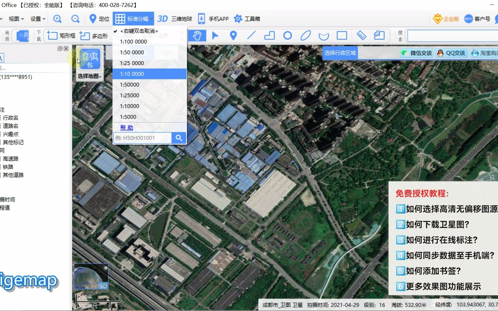The height and width of the screenshot is (311, 498).
Task: Click the top search input box
Action: (x=452, y=36)
